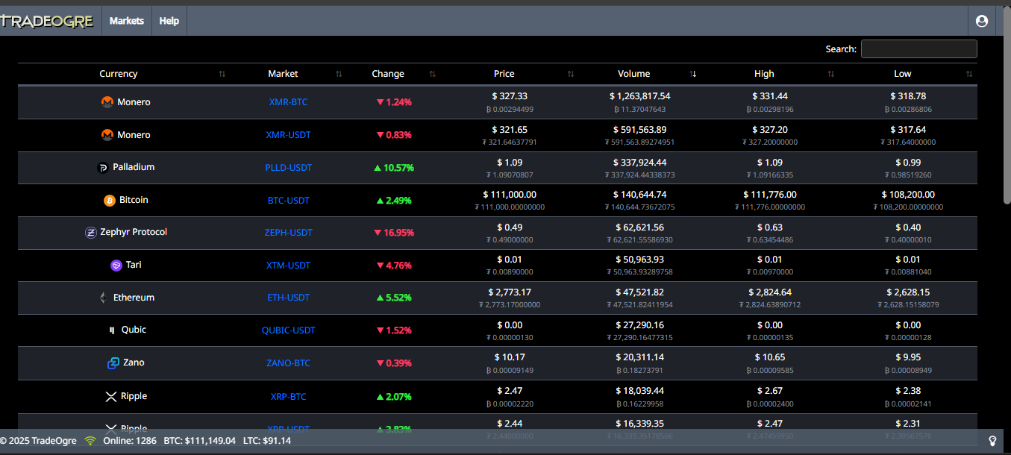Click the Ethereum currency name
1011x455 pixels.
[x=134, y=298]
